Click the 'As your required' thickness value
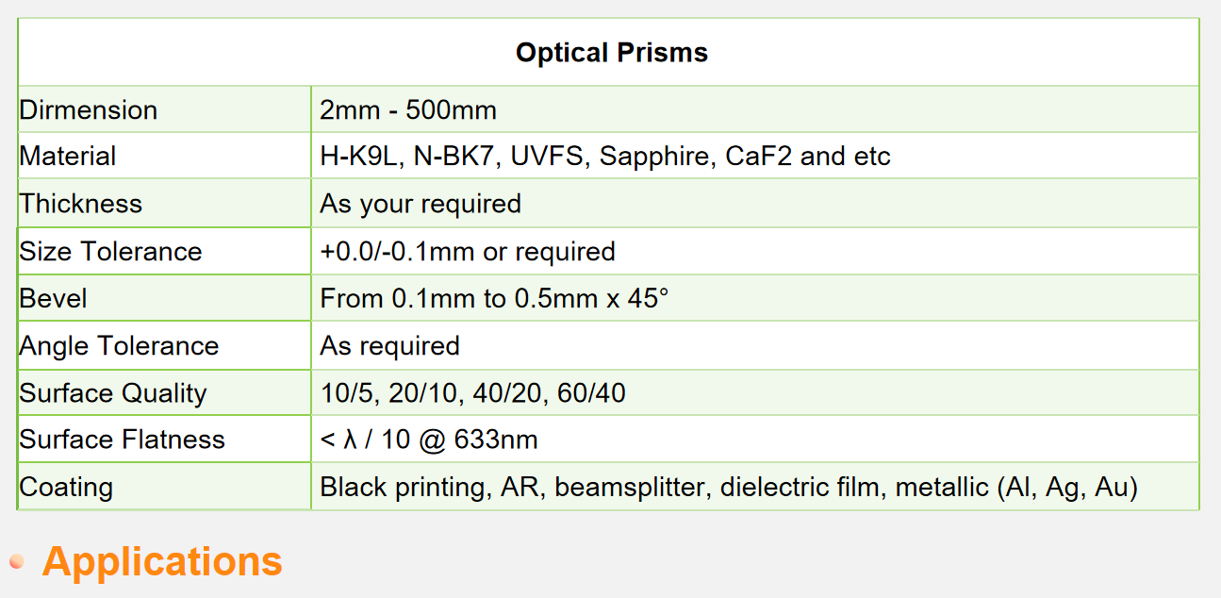The image size is (1221, 598). pos(421,204)
